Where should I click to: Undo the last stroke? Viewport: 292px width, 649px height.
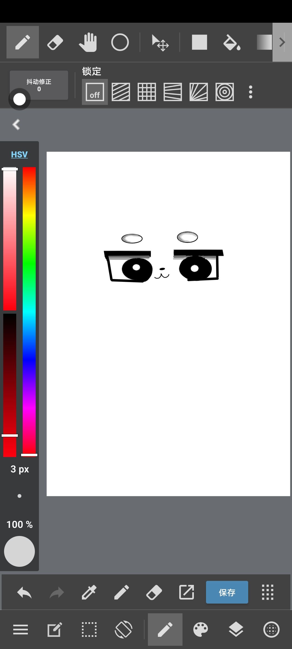click(24, 592)
